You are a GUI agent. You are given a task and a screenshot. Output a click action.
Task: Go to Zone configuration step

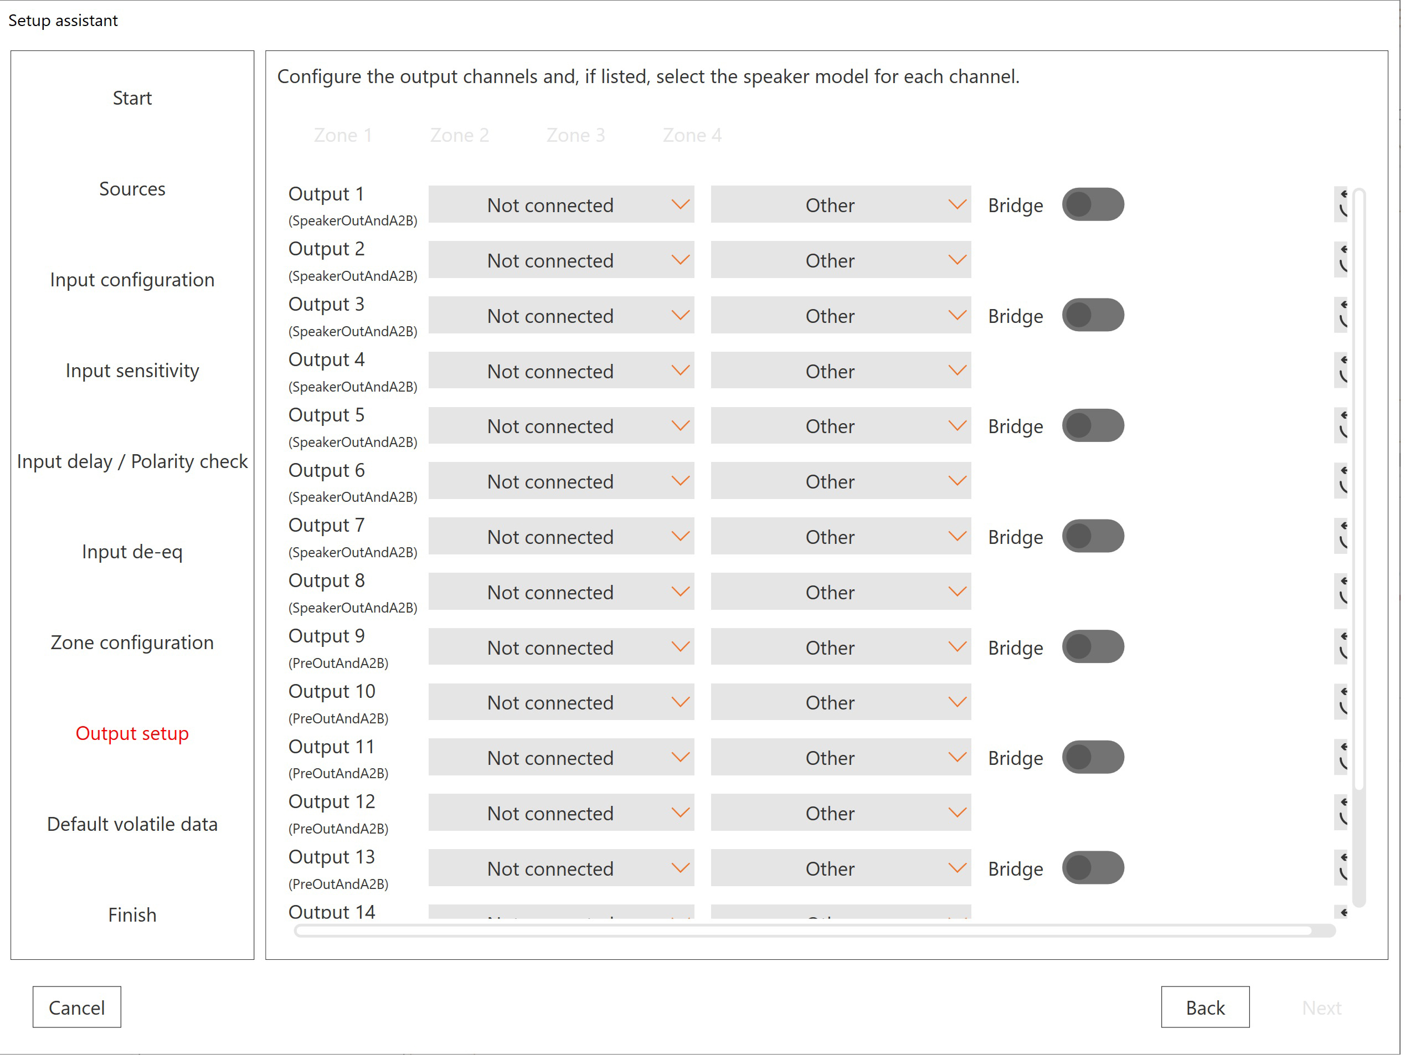click(132, 644)
